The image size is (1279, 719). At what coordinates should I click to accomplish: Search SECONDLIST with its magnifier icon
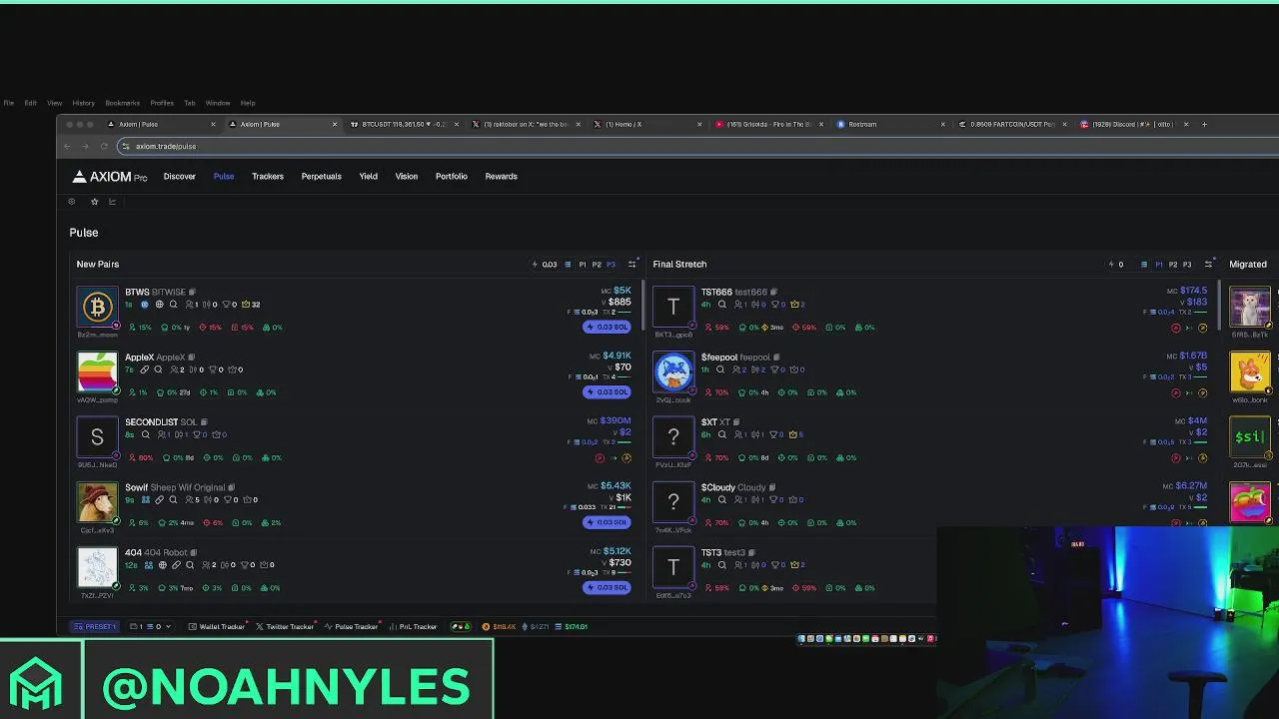coord(145,434)
